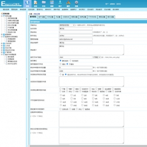Open the System globe icon in header

coord(27,4)
